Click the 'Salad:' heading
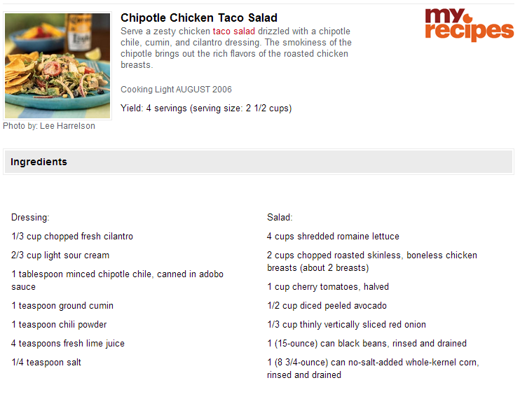This screenshot has height=399, width=527. [x=280, y=218]
